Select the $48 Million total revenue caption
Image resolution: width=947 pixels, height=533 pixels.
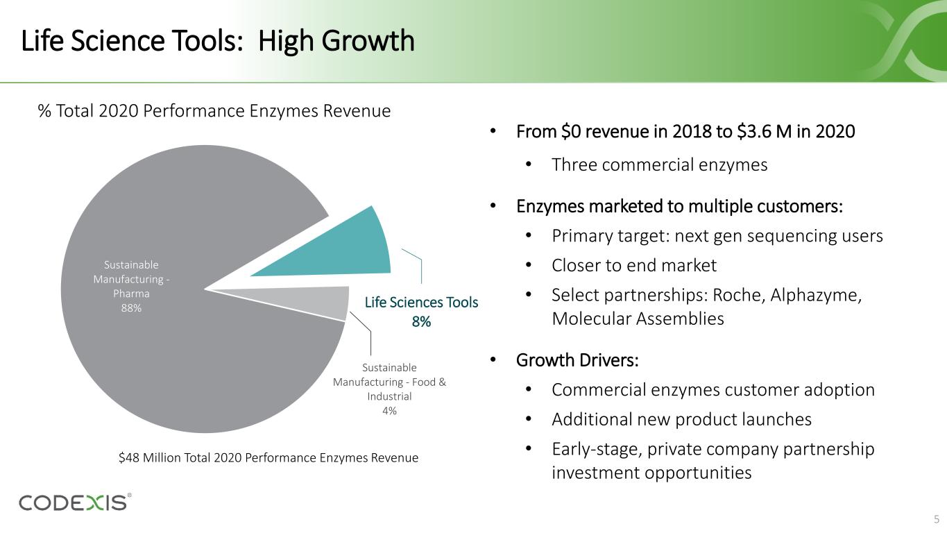click(269, 458)
